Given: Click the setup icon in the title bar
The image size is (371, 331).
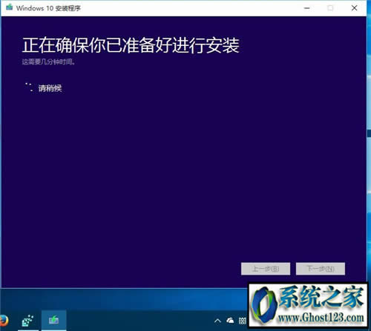Looking at the screenshot, I should point(10,7).
